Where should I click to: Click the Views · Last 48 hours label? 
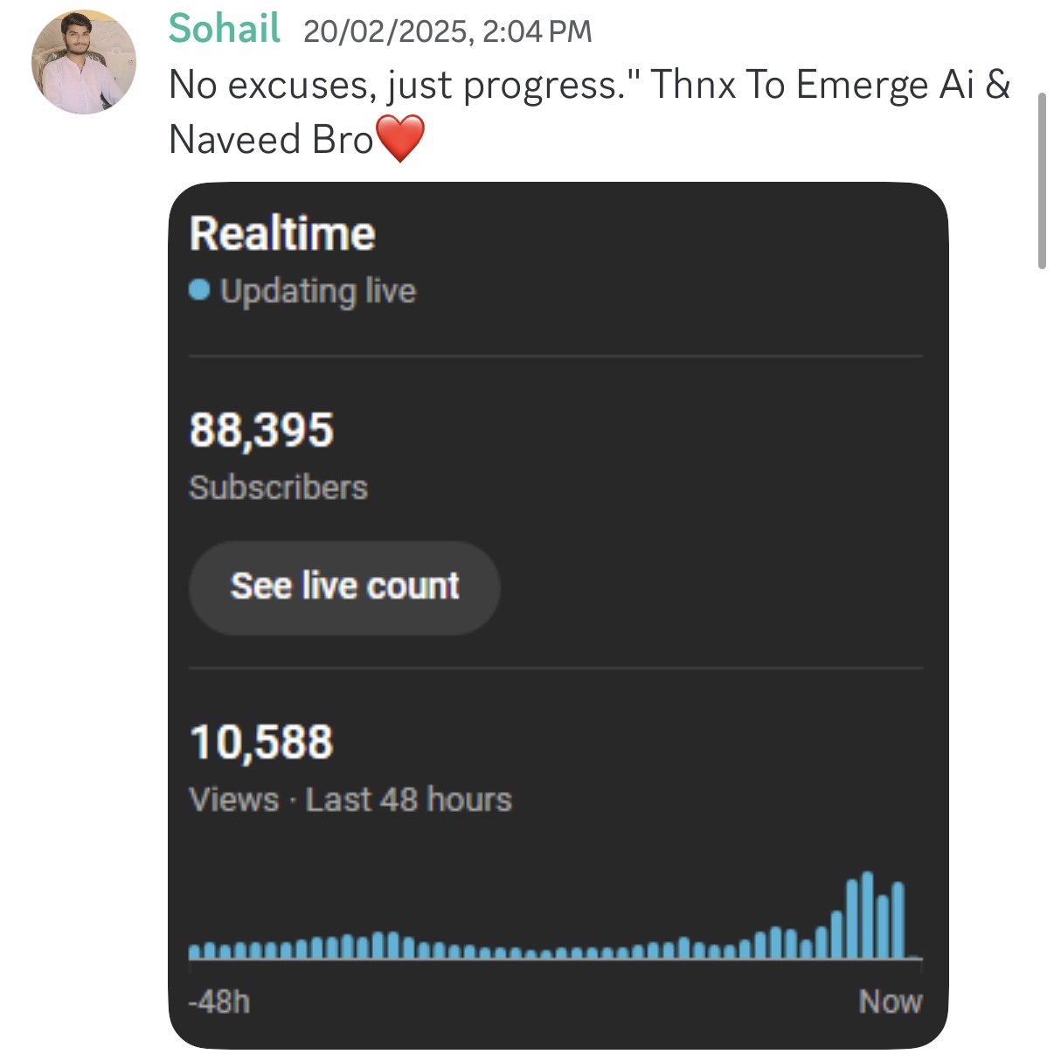350,800
